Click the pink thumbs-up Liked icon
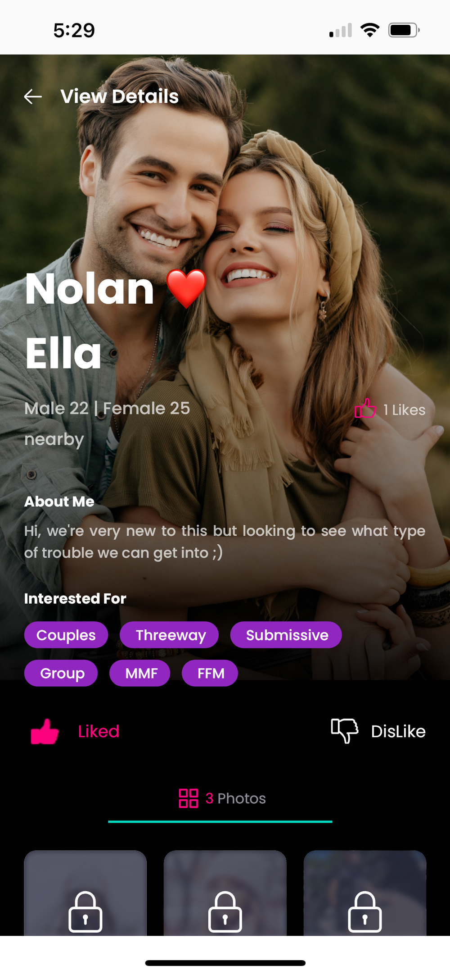This screenshot has height=975, width=450. 45,731
